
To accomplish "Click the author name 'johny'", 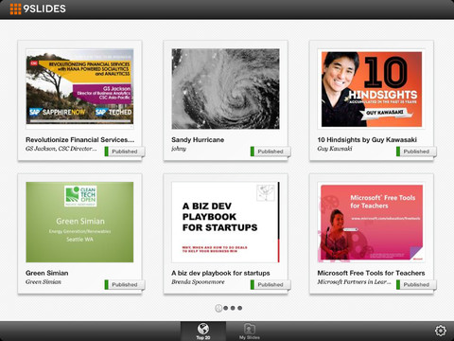I will click(179, 149).
